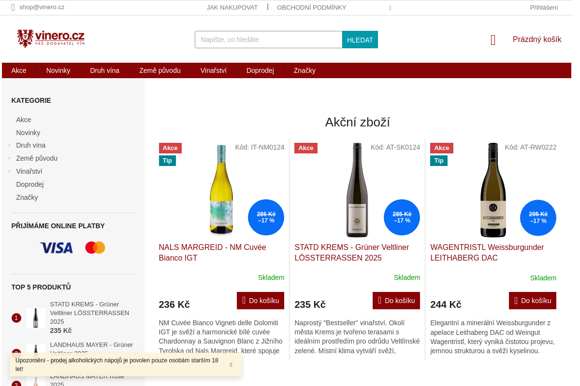
Task: Click the HLEDAT search button
Action: pyautogui.click(x=360, y=40)
